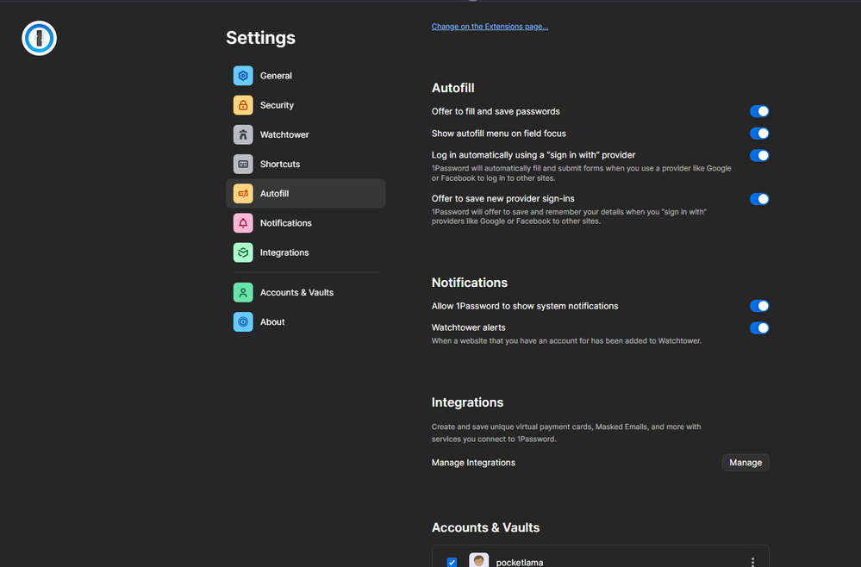Select About in the settings sidebar
The width and height of the screenshot is (861, 567).
305,322
